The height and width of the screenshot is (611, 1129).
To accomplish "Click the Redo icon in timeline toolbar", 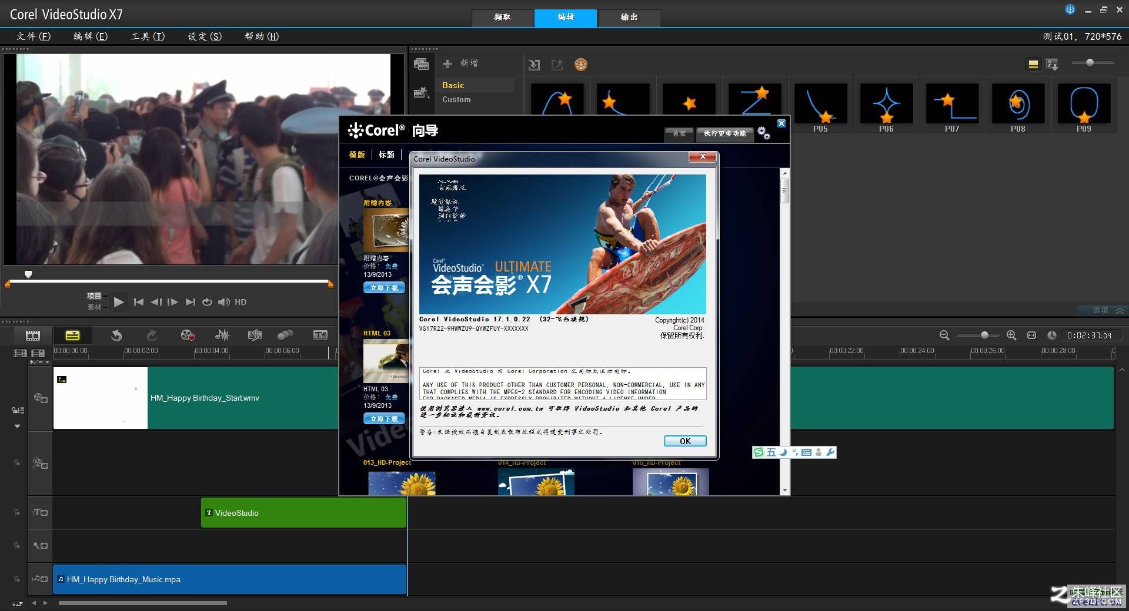I will click(152, 335).
